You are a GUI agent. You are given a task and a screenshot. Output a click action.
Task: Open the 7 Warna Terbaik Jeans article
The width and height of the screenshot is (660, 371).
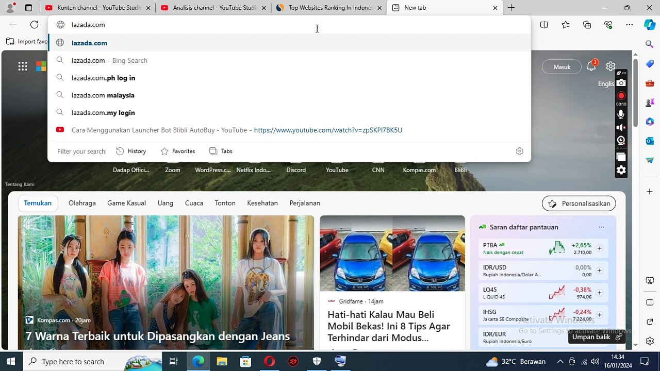click(158, 336)
